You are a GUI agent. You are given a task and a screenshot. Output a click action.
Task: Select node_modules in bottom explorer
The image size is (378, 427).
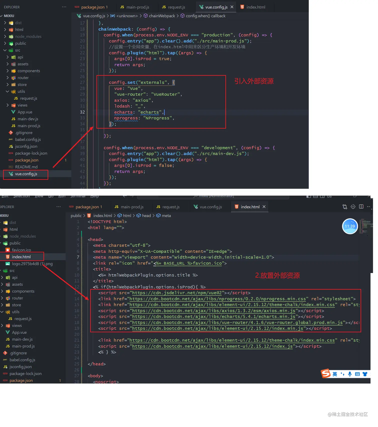(x=22, y=236)
